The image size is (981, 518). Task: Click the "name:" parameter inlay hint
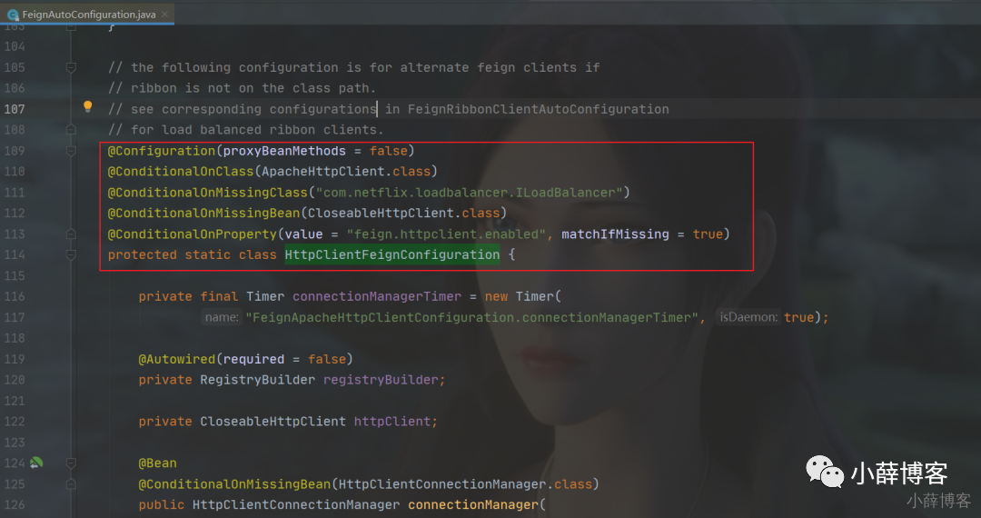coord(222,317)
